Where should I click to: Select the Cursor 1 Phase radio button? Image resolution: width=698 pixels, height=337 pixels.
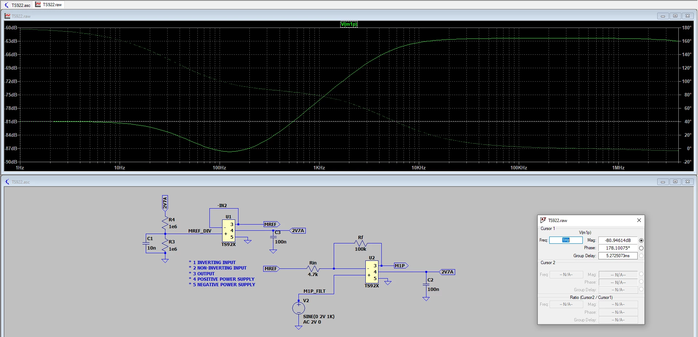point(641,248)
